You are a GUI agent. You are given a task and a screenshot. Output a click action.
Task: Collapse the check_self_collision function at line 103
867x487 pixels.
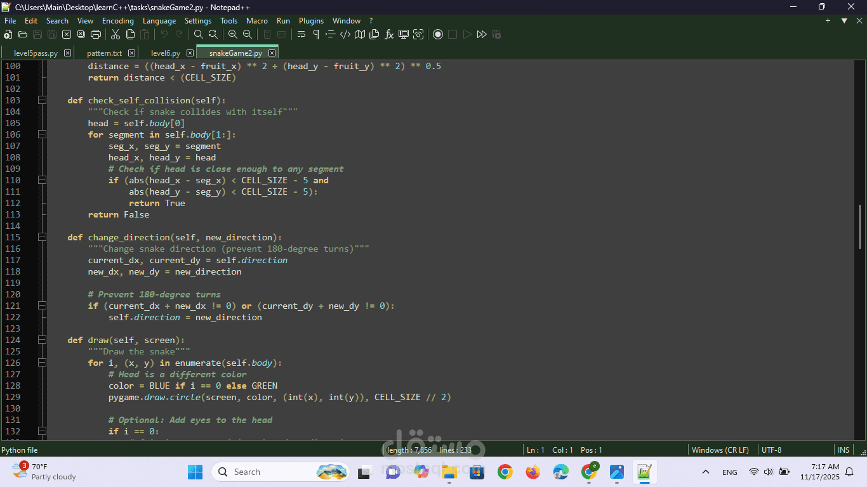point(42,100)
